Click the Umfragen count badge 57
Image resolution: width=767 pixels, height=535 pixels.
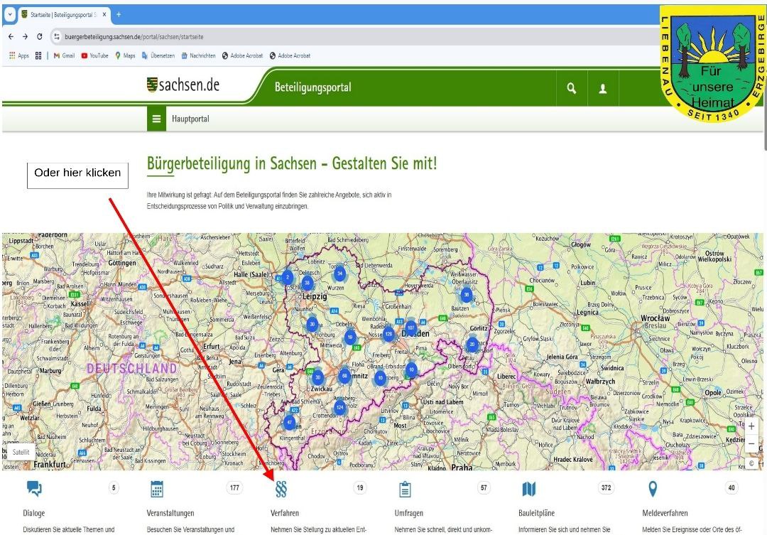pyautogui.click(x=484, y=487)
